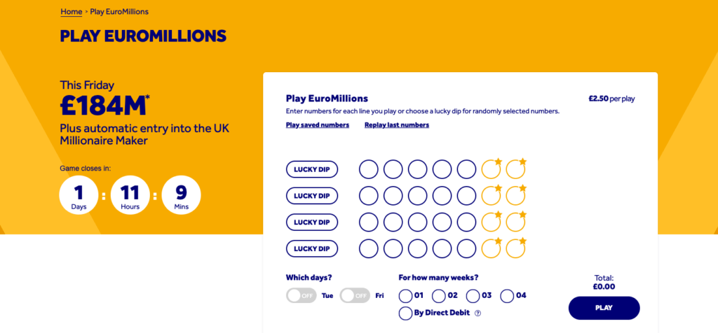The width and height of the screenshot is (718, 333).
Task: Click fifth number circle in line two
Action: (466, 196)
